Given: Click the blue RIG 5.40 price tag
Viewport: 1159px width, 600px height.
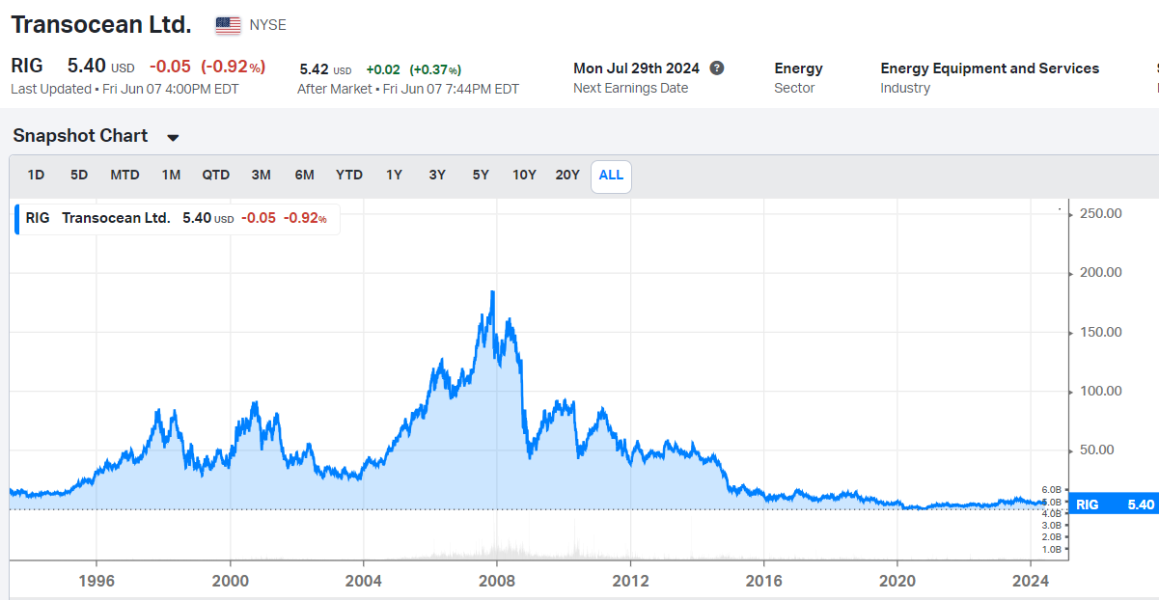Looking at the screenshot, I should coord(1115,505).
